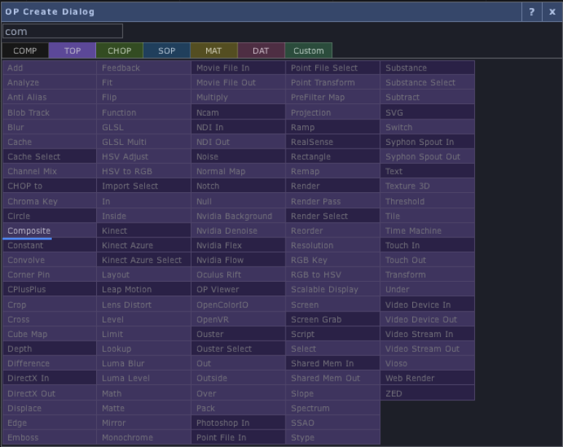Choose the Depth operator
Screen dimensions: 563x447
tap(50, 349)
